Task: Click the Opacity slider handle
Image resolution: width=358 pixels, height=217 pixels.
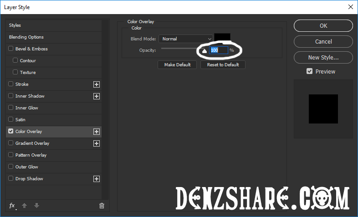Action: click(x=205, y=51)
